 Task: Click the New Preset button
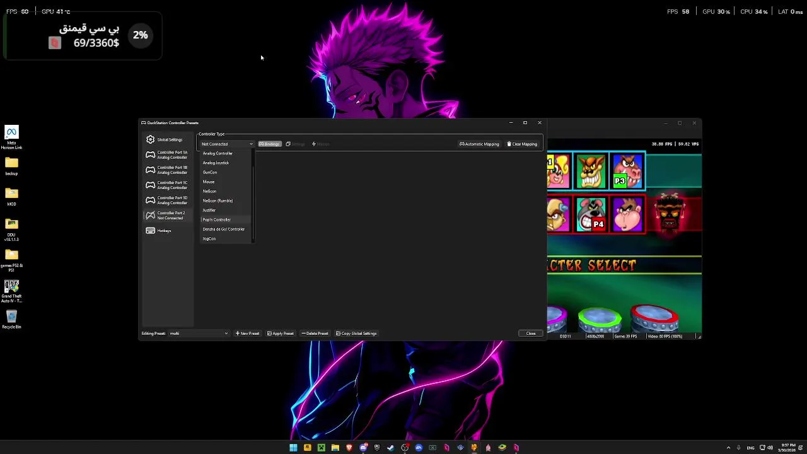(x=247, y=334)
